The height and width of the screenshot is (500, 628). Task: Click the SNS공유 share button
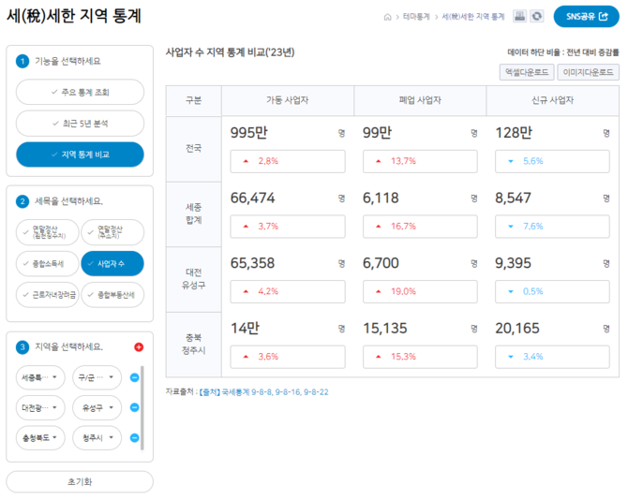point(586,17)
